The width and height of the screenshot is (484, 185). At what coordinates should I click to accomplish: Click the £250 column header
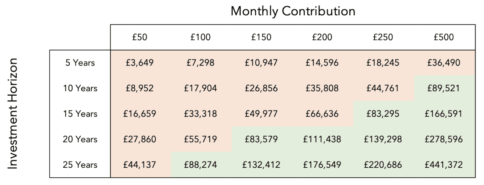(383, 37)
